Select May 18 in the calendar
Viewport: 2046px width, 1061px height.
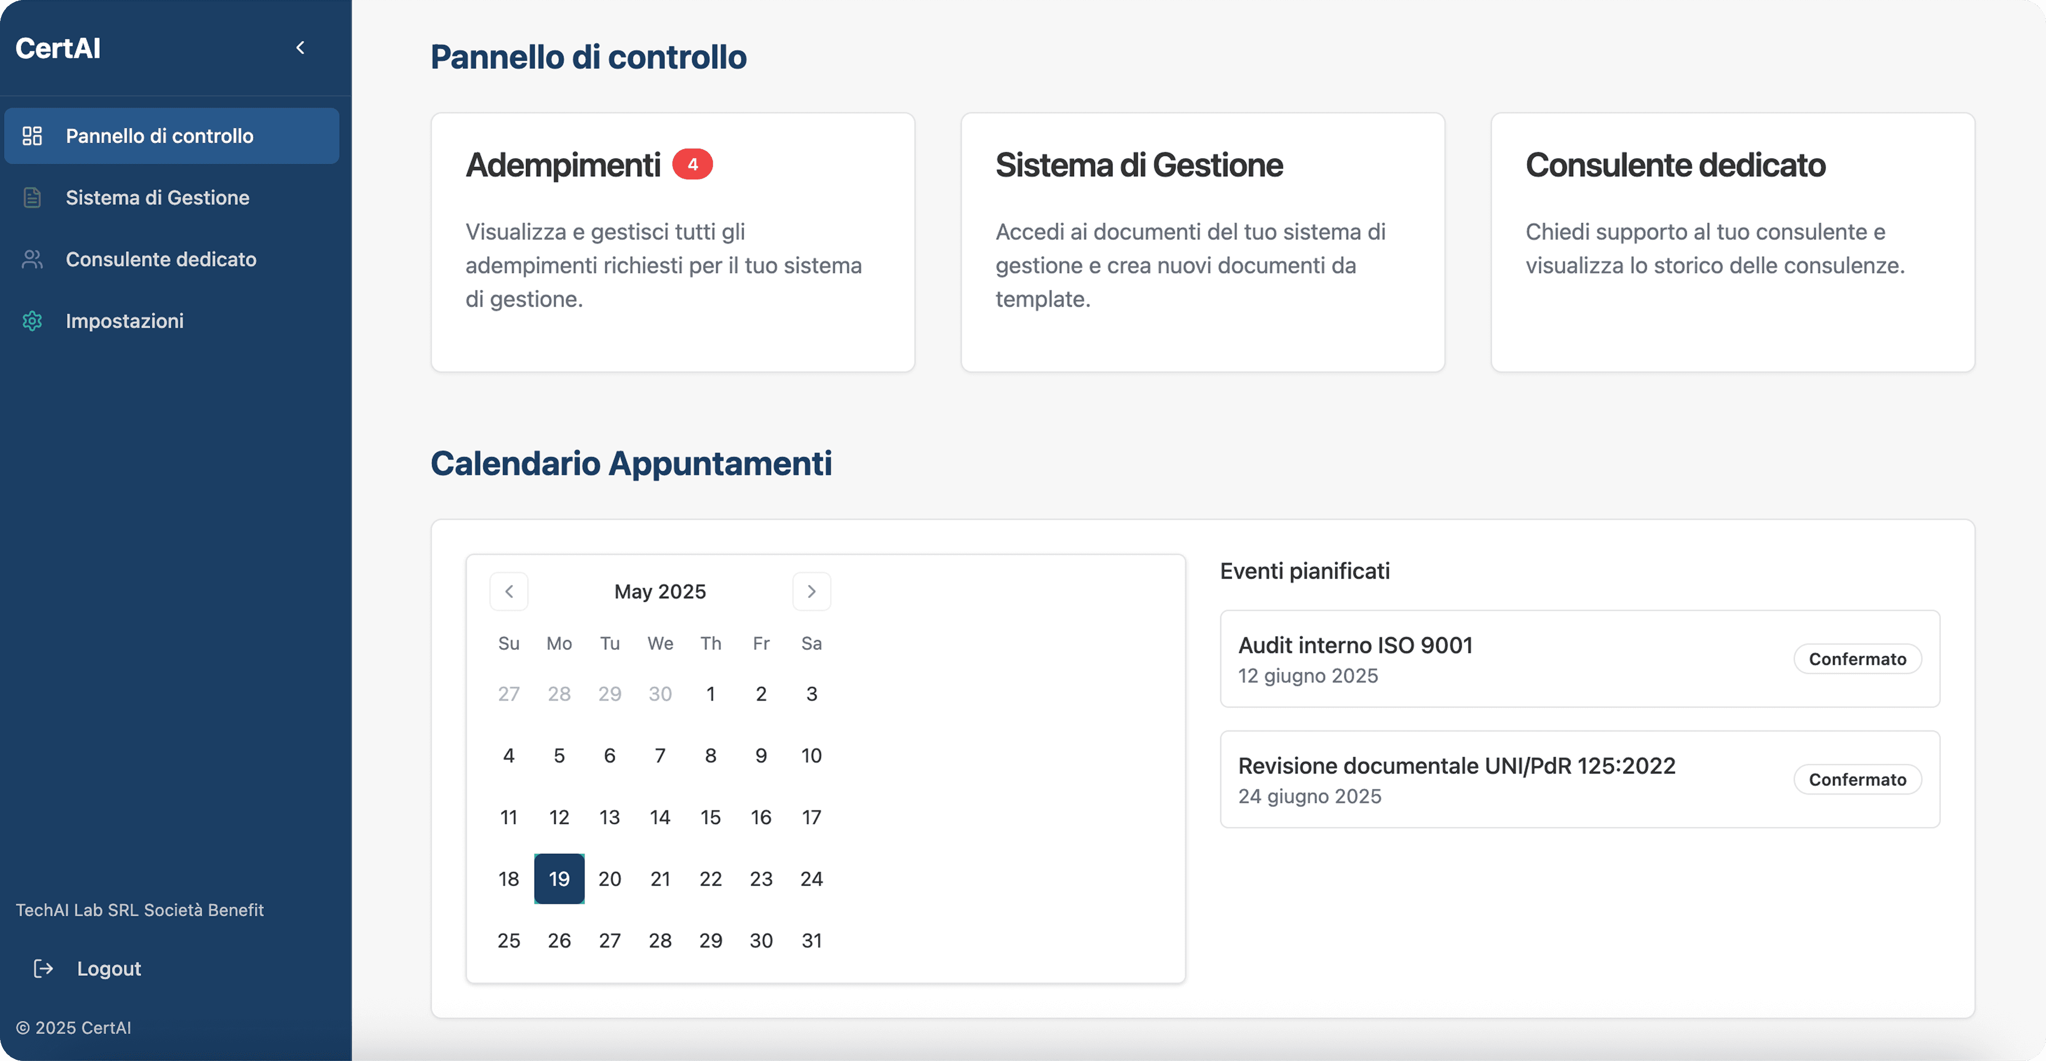(509, 879)
